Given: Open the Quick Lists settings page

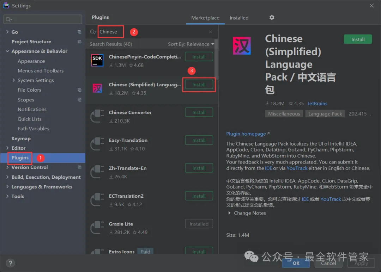Looking at the screenshot, I should (x=30, y=119).
